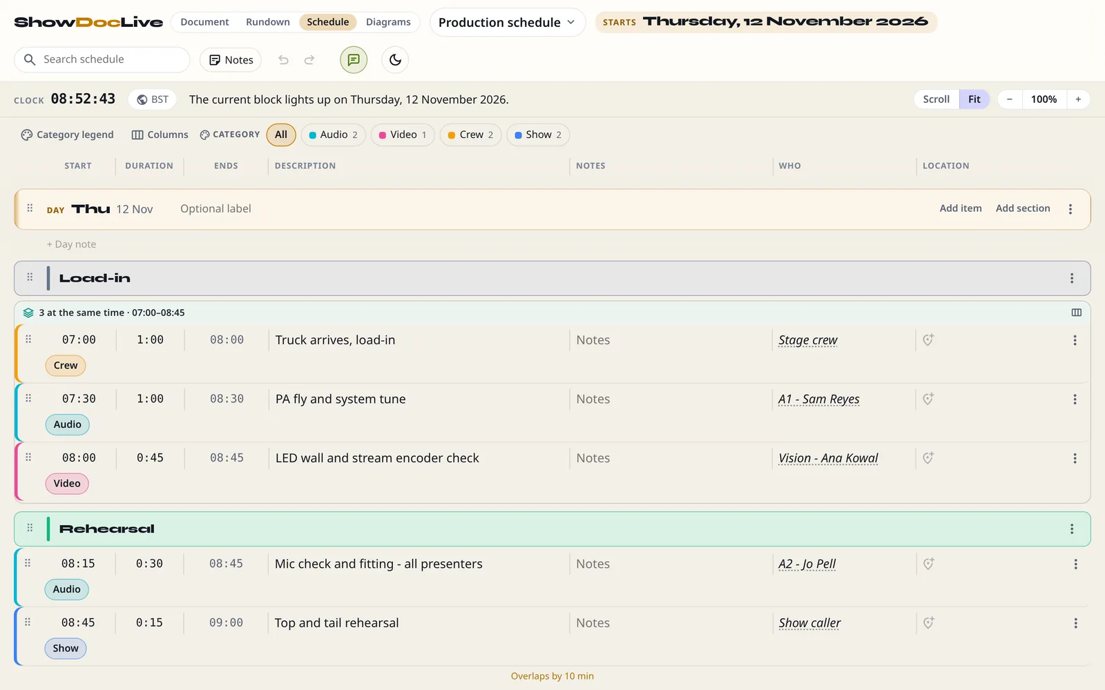Viewport: 1105px width, 690px height.
Task: Select the All category filter
Action: click(281, 135)
